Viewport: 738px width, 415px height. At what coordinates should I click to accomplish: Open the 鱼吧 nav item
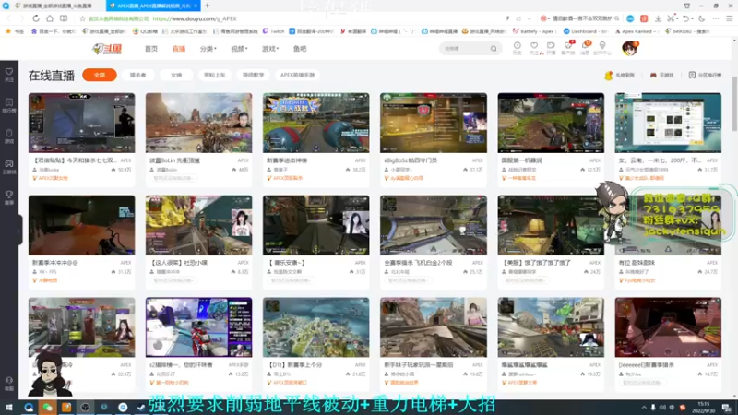300,49
